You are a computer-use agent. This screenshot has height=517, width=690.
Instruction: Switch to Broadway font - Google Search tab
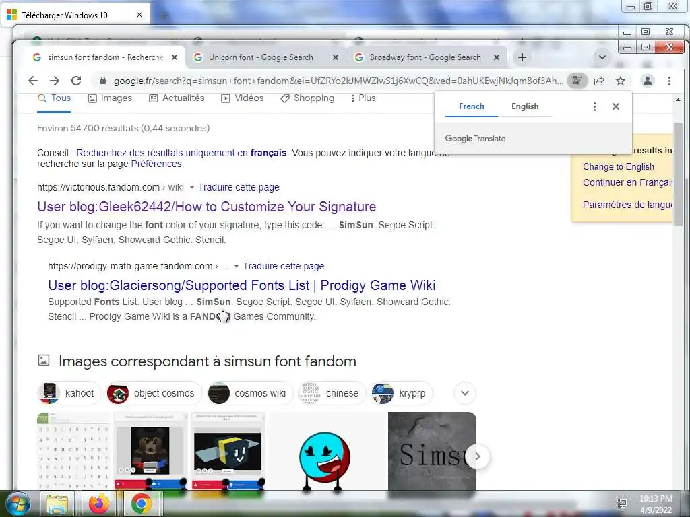[x=425, y=57]
